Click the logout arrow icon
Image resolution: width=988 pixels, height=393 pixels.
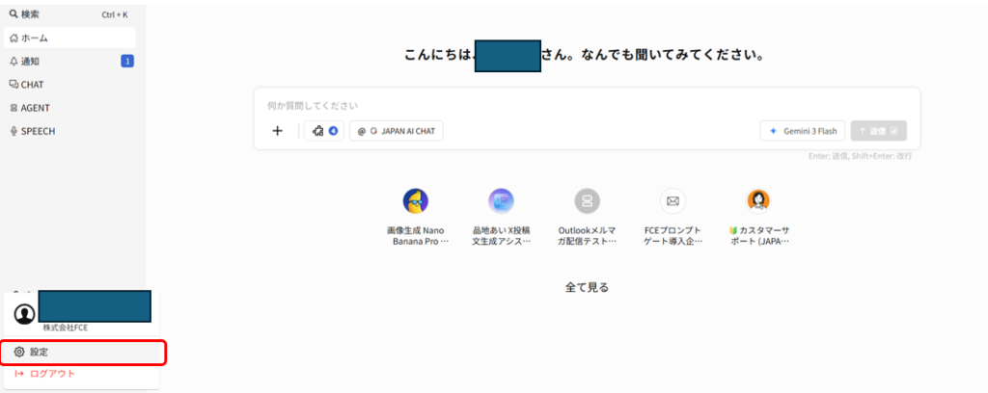click(x=19, y=374)
